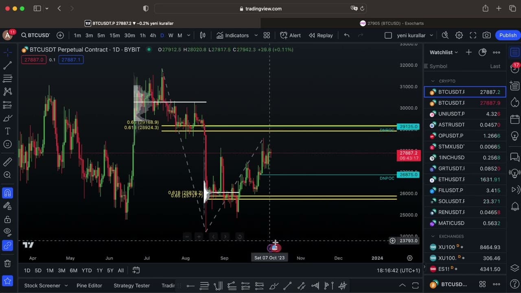521x293 pixels.
Task: Click the trash icon to remove drawings
Action: 7,264
